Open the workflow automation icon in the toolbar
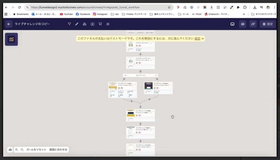 [x=84, y=24]
